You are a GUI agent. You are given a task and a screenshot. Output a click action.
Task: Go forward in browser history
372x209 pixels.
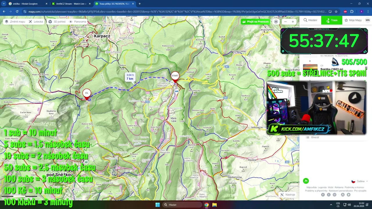[10, 11]
